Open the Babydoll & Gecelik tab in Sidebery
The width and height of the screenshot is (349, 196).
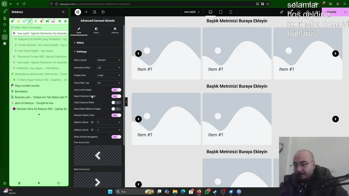coord(40,39)
